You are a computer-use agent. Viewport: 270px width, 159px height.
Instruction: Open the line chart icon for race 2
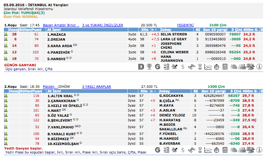208,150
